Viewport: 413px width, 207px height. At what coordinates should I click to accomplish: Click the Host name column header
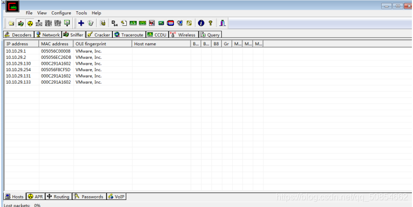[161, 44]
